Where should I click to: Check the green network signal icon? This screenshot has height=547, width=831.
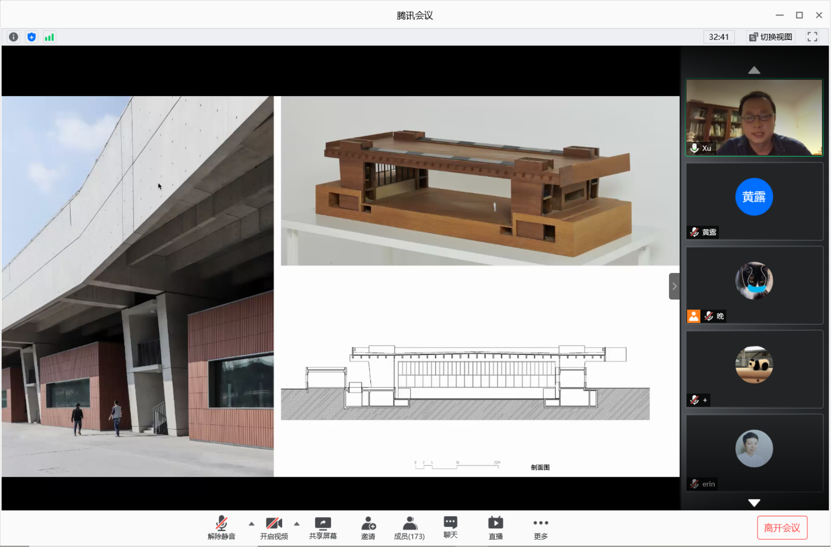coord(49,37)
